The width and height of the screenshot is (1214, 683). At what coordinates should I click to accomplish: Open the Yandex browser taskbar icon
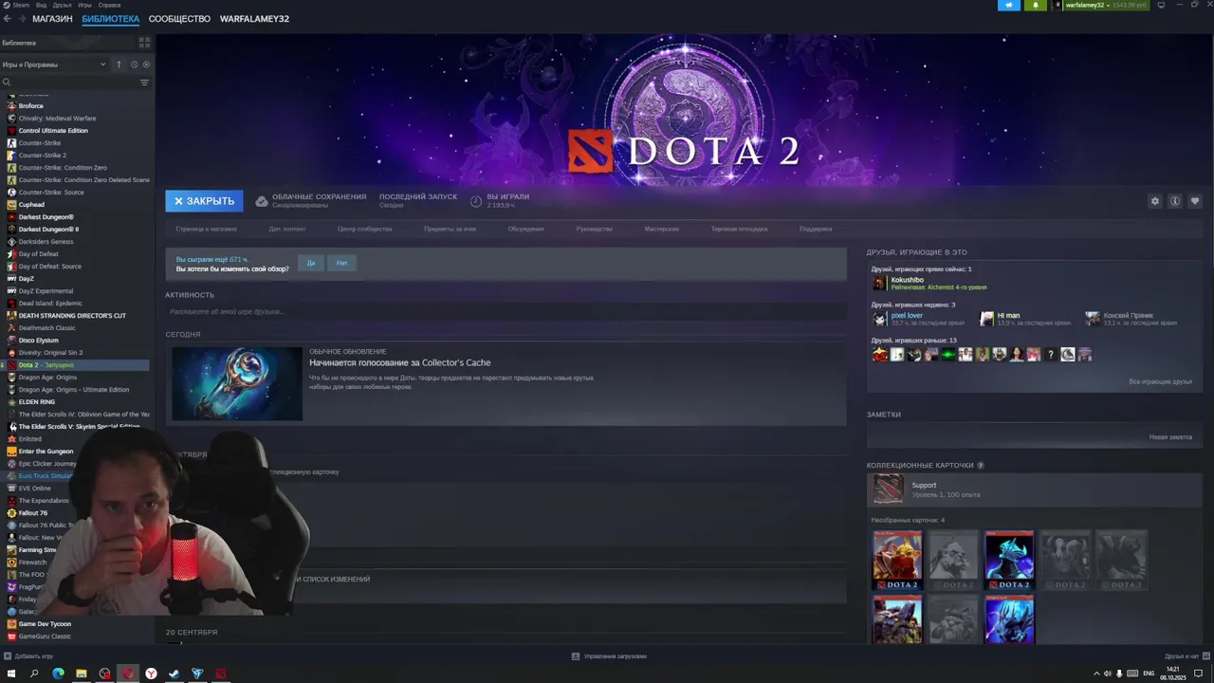pyautogui.click(x=151, y=674)
